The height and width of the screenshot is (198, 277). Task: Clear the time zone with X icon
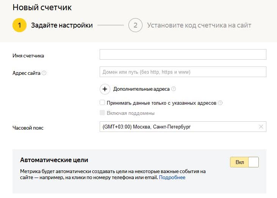261,127
